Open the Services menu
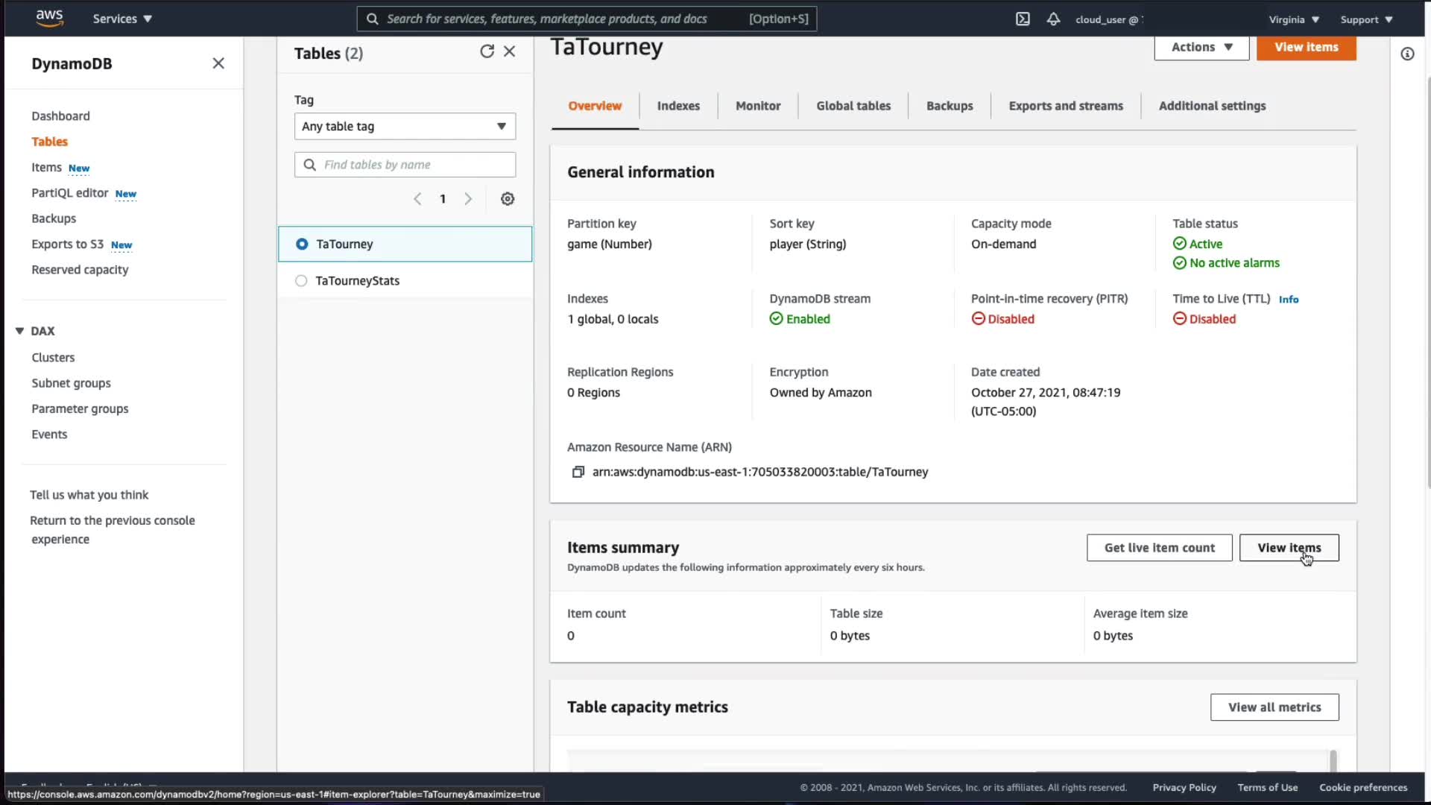This screenshot has height=805, width=1431. pyautogui.click(x=122, y=19)
